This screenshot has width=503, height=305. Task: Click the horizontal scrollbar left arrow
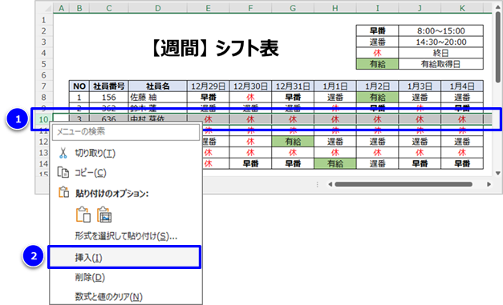(x=330, y=184)
